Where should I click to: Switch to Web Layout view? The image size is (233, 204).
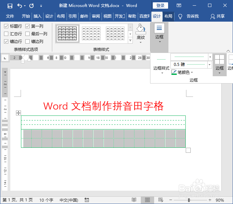point(161,200)
